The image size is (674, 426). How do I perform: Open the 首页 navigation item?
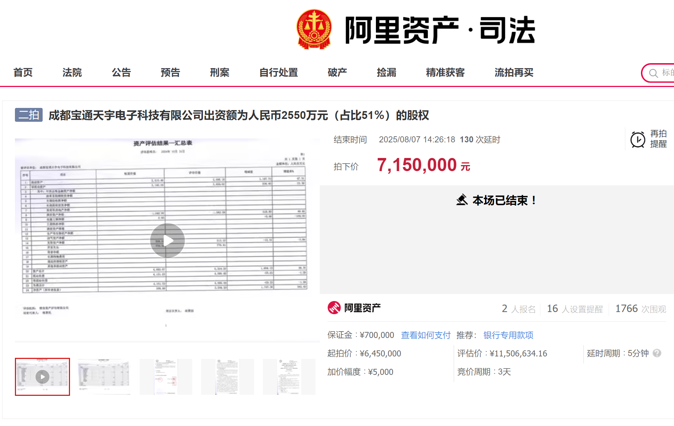point(23,72)
